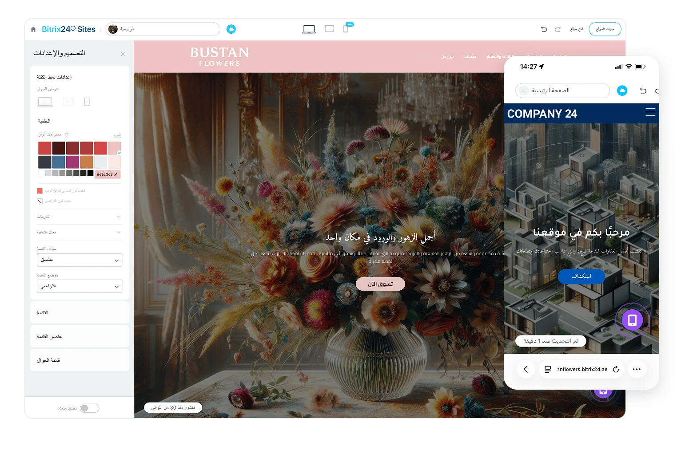Select the tablet preview icon in top toolbar

329,29
